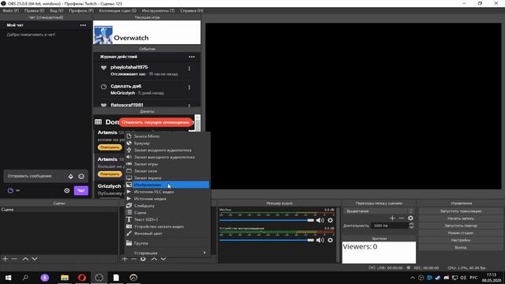Click Повторить under first Artemis donation
The width and height of the screenshot is (505, 284).
[110, 148]
